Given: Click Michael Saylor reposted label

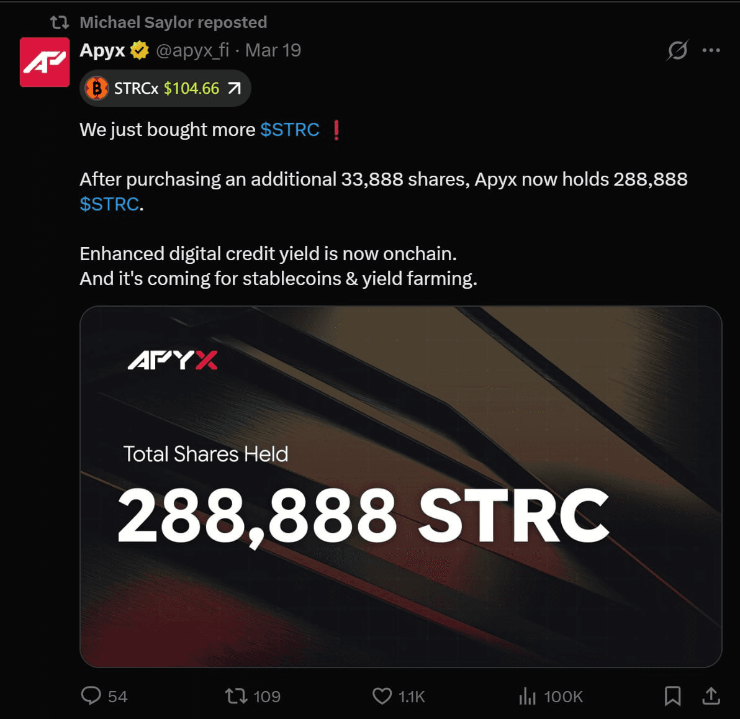Looking at the screenshot, I should [x=173, y=22].
